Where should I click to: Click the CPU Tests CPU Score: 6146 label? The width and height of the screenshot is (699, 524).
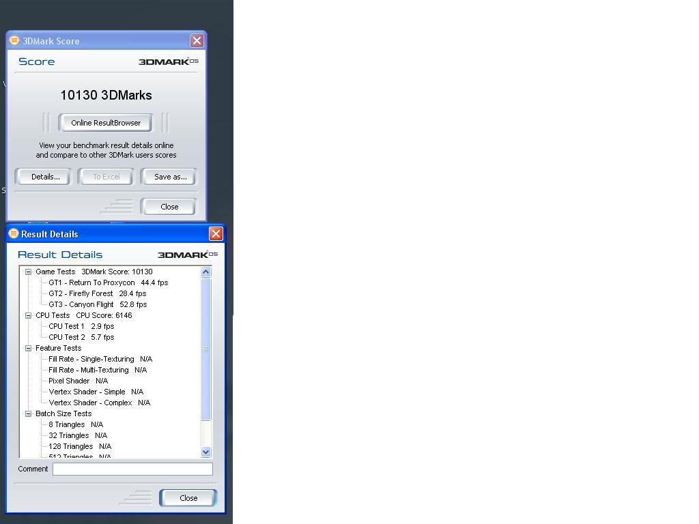[84, 315]
